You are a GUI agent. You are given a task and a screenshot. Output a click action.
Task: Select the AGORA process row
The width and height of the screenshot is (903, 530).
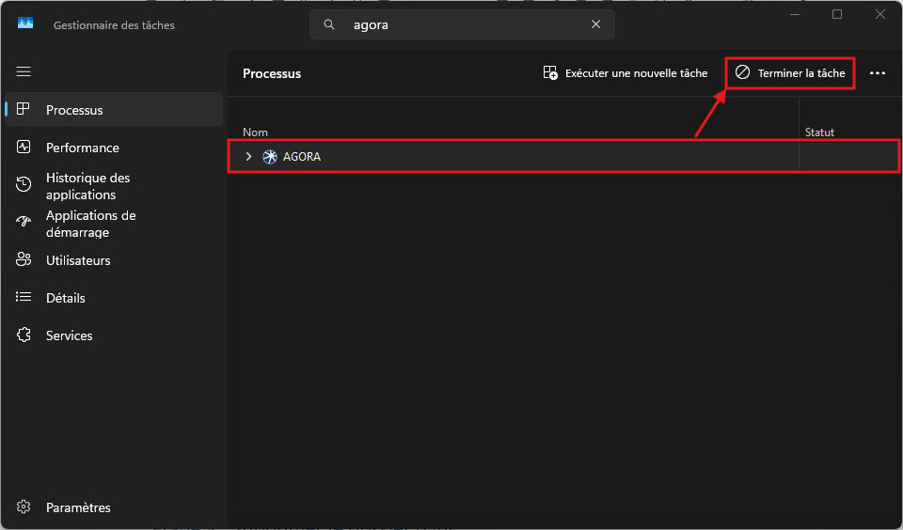click(563, 156)
